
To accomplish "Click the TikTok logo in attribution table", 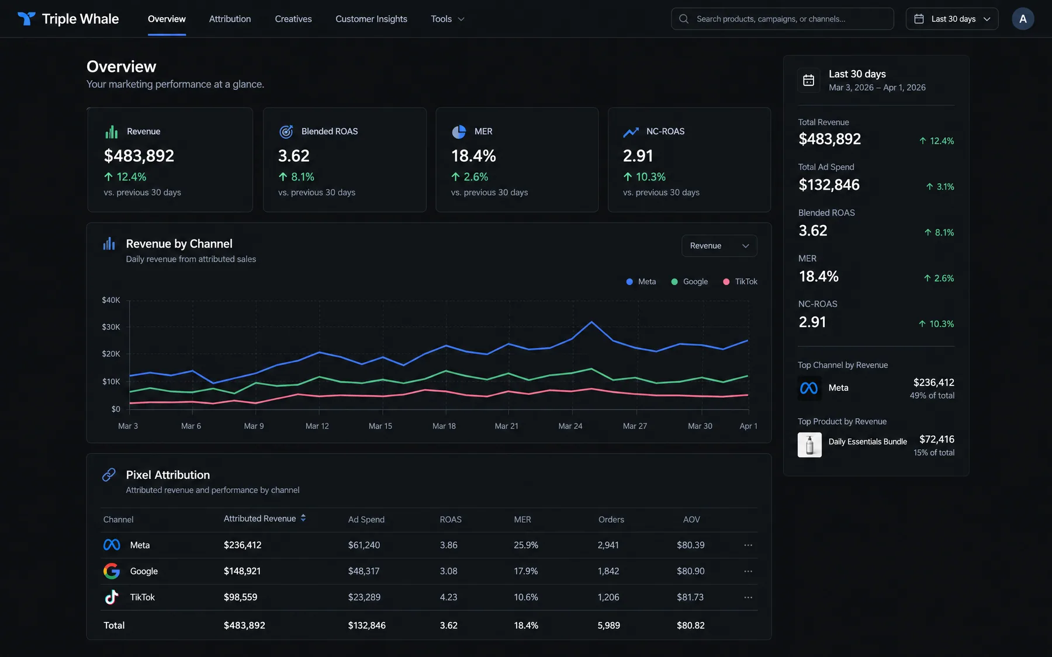I will 112,597.
